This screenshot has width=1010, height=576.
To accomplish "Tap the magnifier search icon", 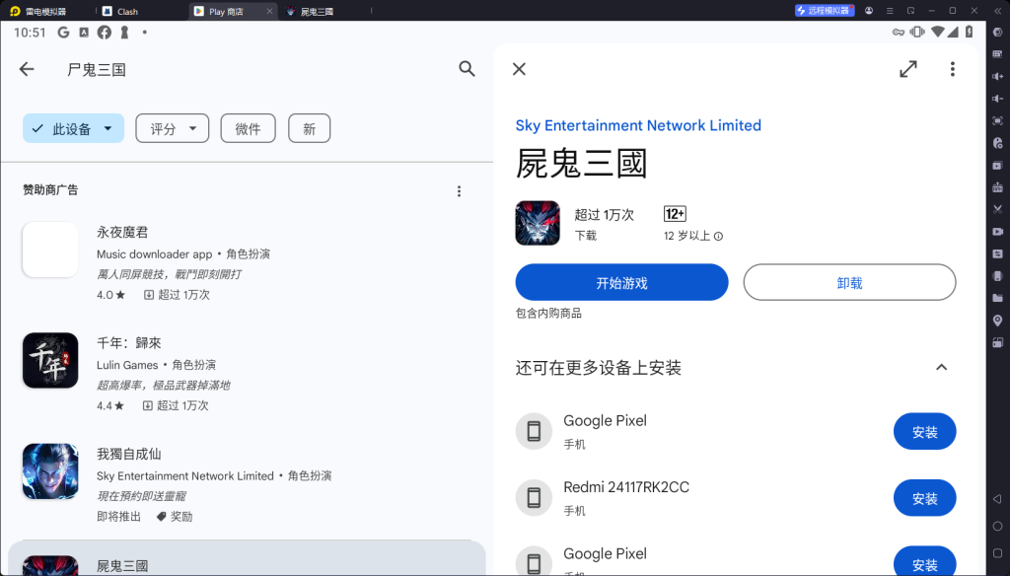I will pos(467,69).
